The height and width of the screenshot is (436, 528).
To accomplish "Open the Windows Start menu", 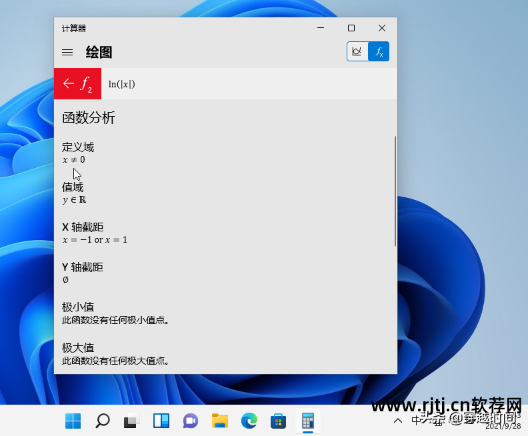I will pyautogui.click(x=73, y=421).
